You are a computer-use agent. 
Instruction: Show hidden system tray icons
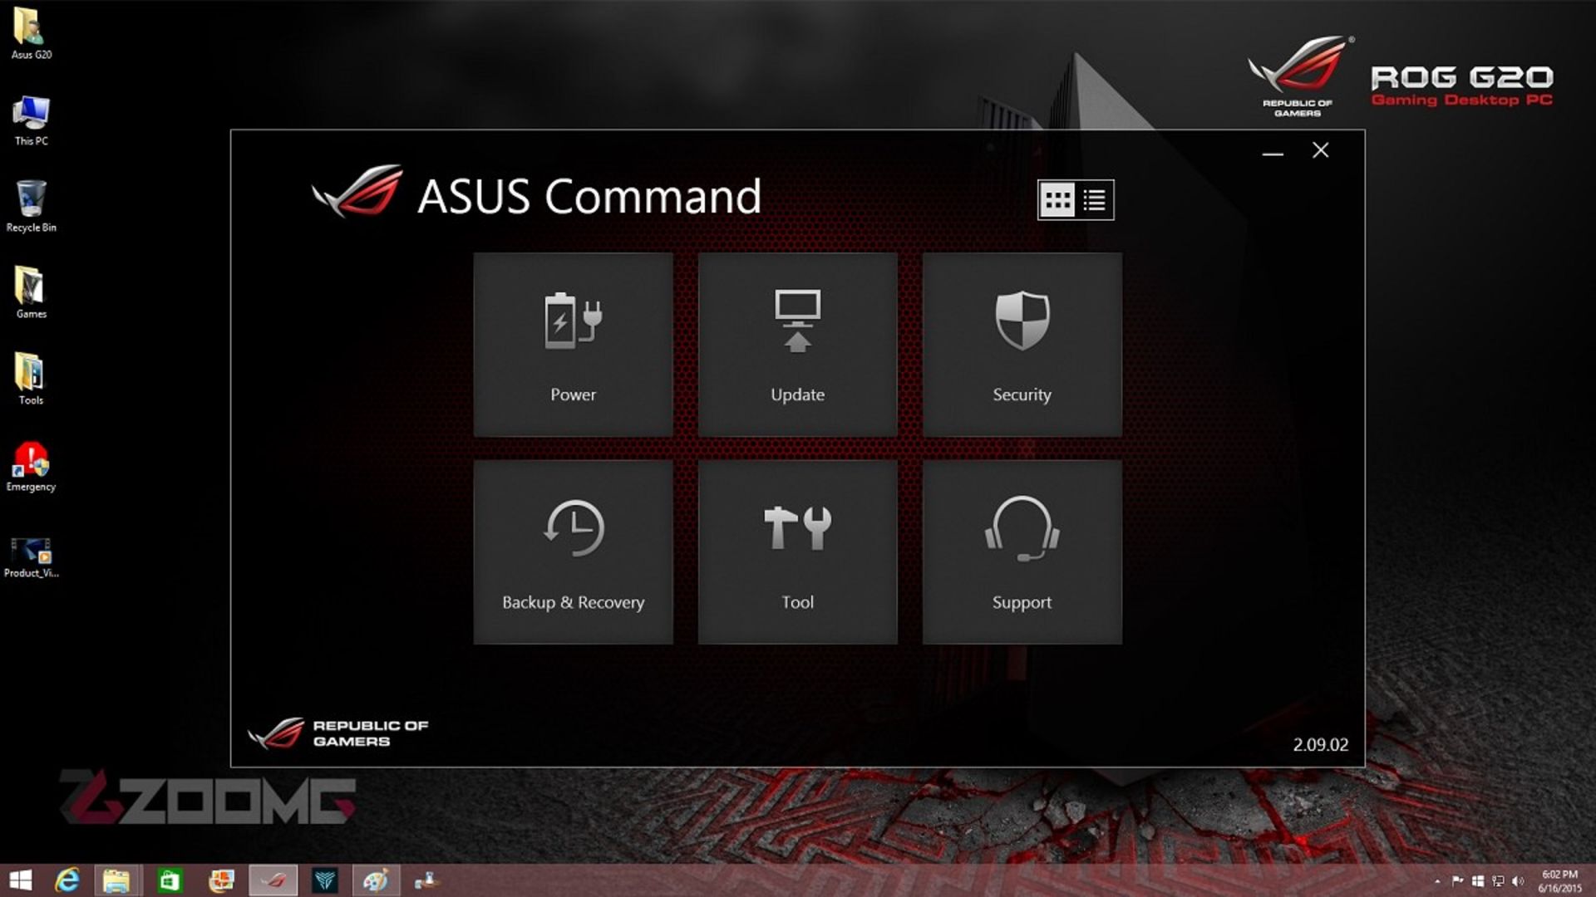point(1437,881)
